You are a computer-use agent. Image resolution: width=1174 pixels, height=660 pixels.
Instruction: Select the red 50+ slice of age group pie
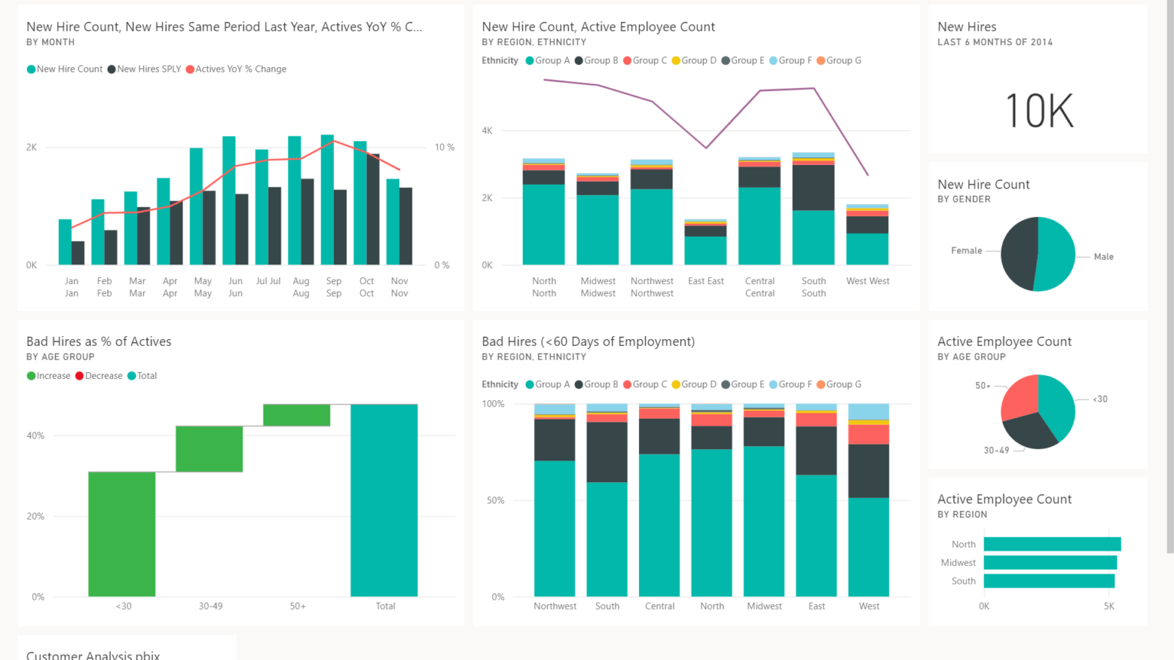click(1020, 397)
